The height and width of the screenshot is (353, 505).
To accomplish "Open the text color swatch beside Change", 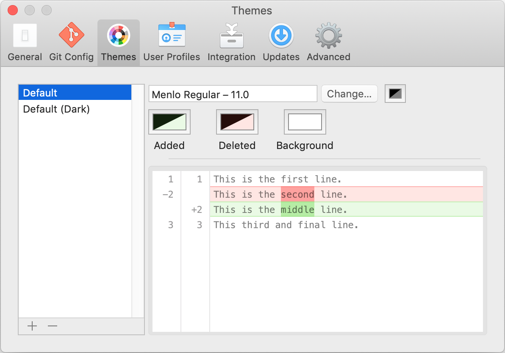I will pos(395,94).
